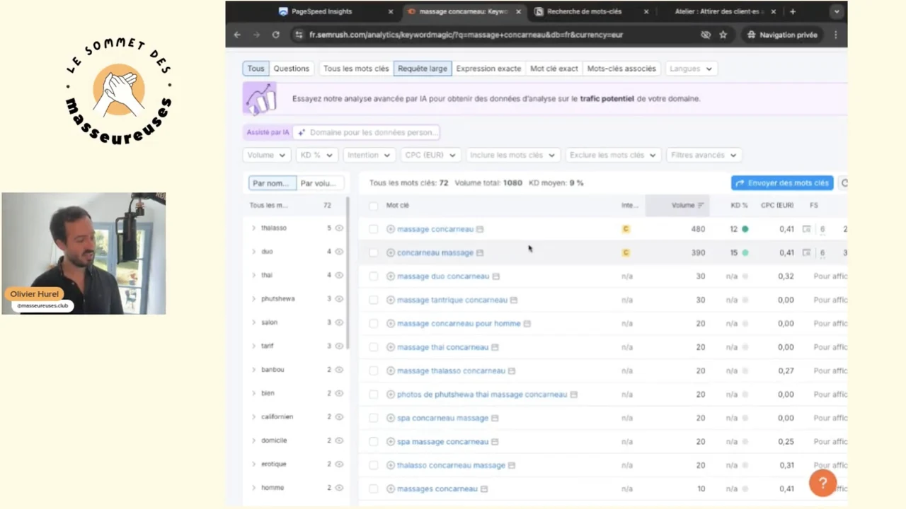Screen dimensions: 906x509
Task: Open SERP icon after spa massage concarneau
Action: (x=495, y=442)
